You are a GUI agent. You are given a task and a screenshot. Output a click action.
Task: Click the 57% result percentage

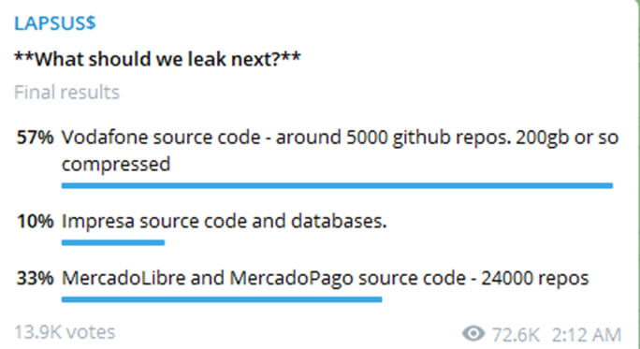pos(35,138)
